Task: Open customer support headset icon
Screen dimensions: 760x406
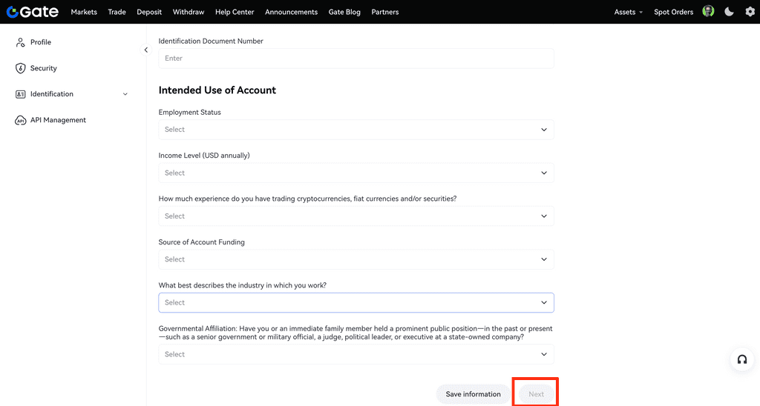Action: pyautogui.click(x=741, y=360)
